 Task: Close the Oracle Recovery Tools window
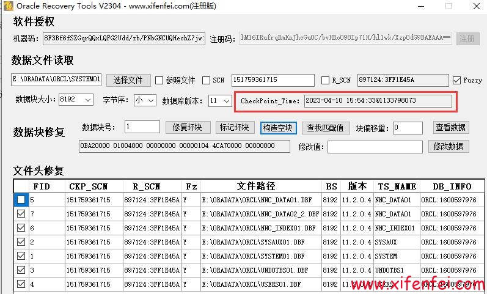point(477,6)
